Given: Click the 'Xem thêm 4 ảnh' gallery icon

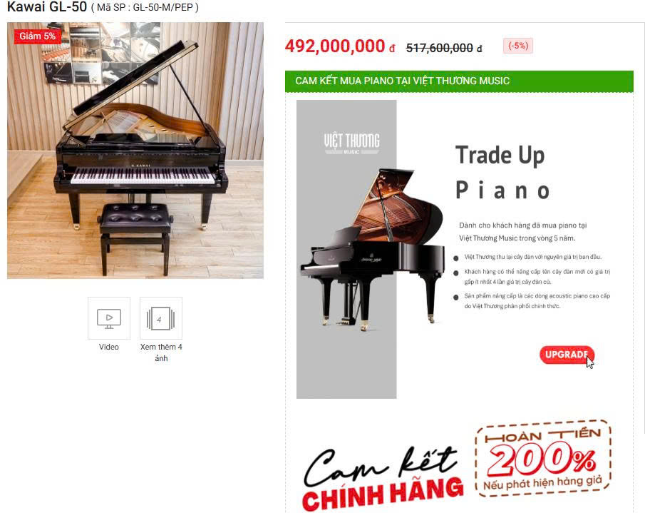Looking at the screenshot, I should [161, 318].
